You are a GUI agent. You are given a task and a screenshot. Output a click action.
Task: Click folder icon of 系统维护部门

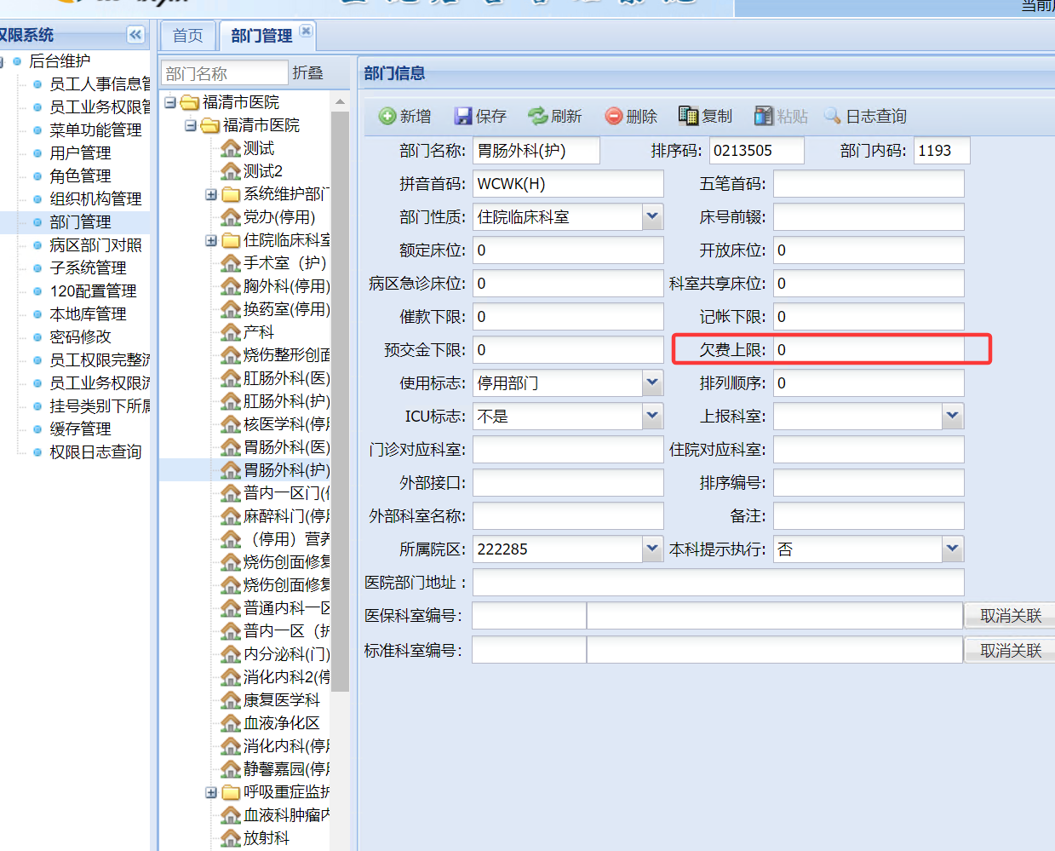click(231, 194)
